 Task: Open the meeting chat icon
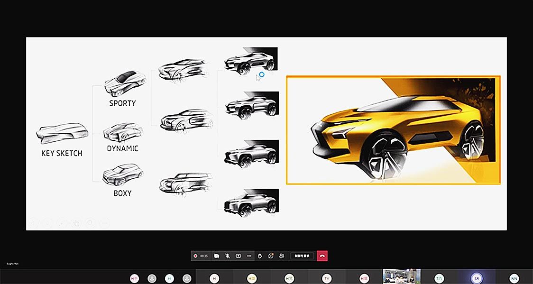pos(271,256)
